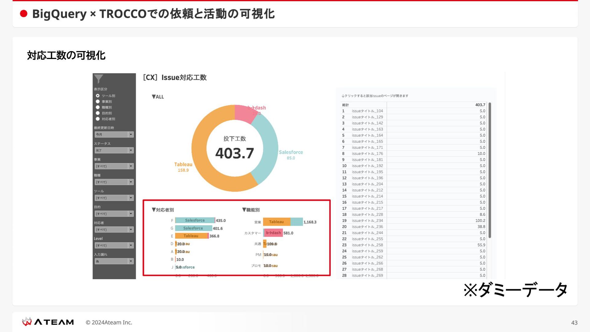Open the Level filter dropdown
The height and width of the screenshot is (332, 590).
coord(114,245)
